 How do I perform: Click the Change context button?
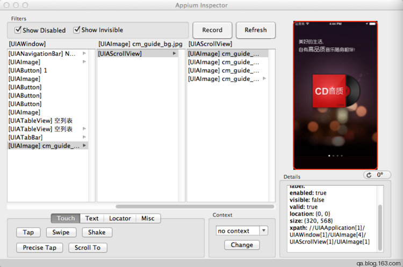click(242, 245)
